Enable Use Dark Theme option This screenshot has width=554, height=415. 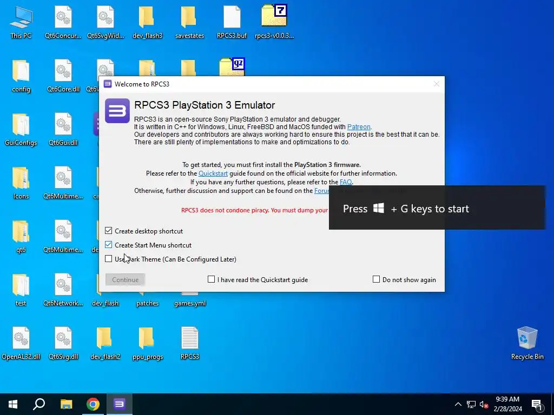(x=108, y=259)
